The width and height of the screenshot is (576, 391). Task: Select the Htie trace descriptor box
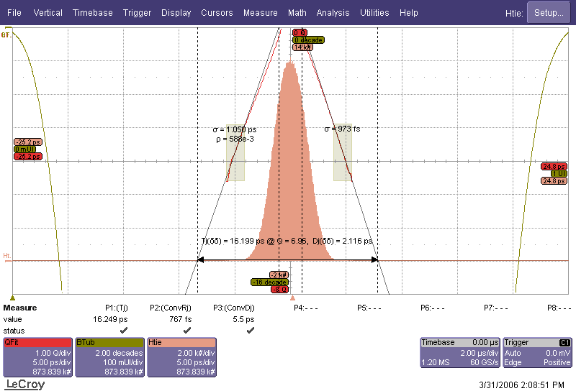[182, 357]
